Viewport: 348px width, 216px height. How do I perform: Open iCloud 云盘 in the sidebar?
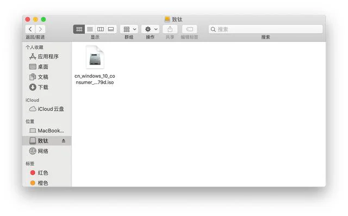pos(47,109)
